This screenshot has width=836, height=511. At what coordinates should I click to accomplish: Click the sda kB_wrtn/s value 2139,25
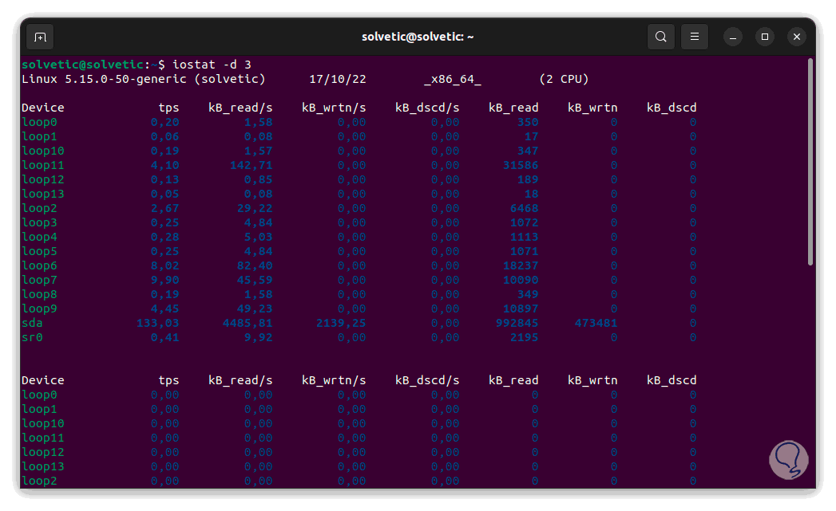(x=341, y=323)
